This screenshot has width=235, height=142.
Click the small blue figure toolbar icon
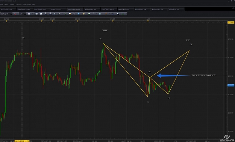(x=55, y=14)
